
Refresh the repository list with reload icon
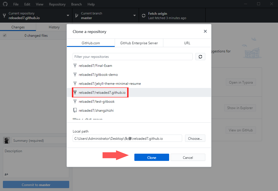[x=200, y=57]
